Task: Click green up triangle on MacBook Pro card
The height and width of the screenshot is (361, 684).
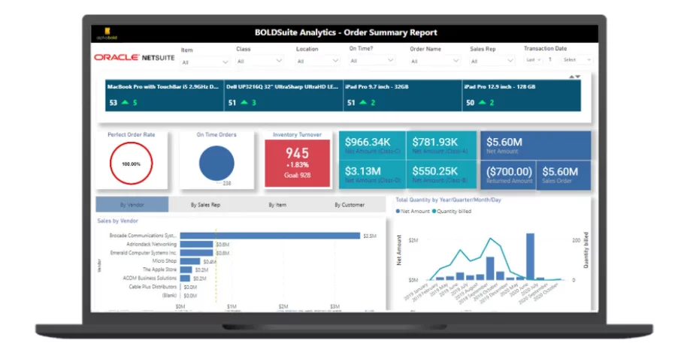Action: tap(126, 102)
